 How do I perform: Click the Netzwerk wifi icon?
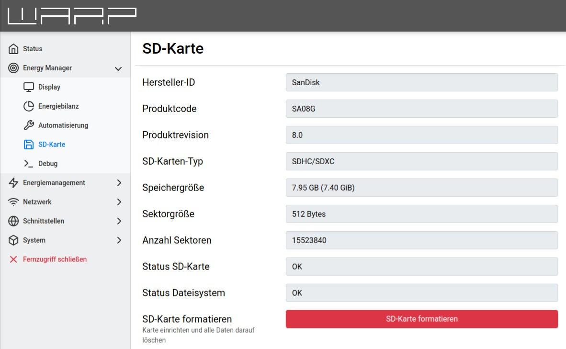(x=13, y=202)
